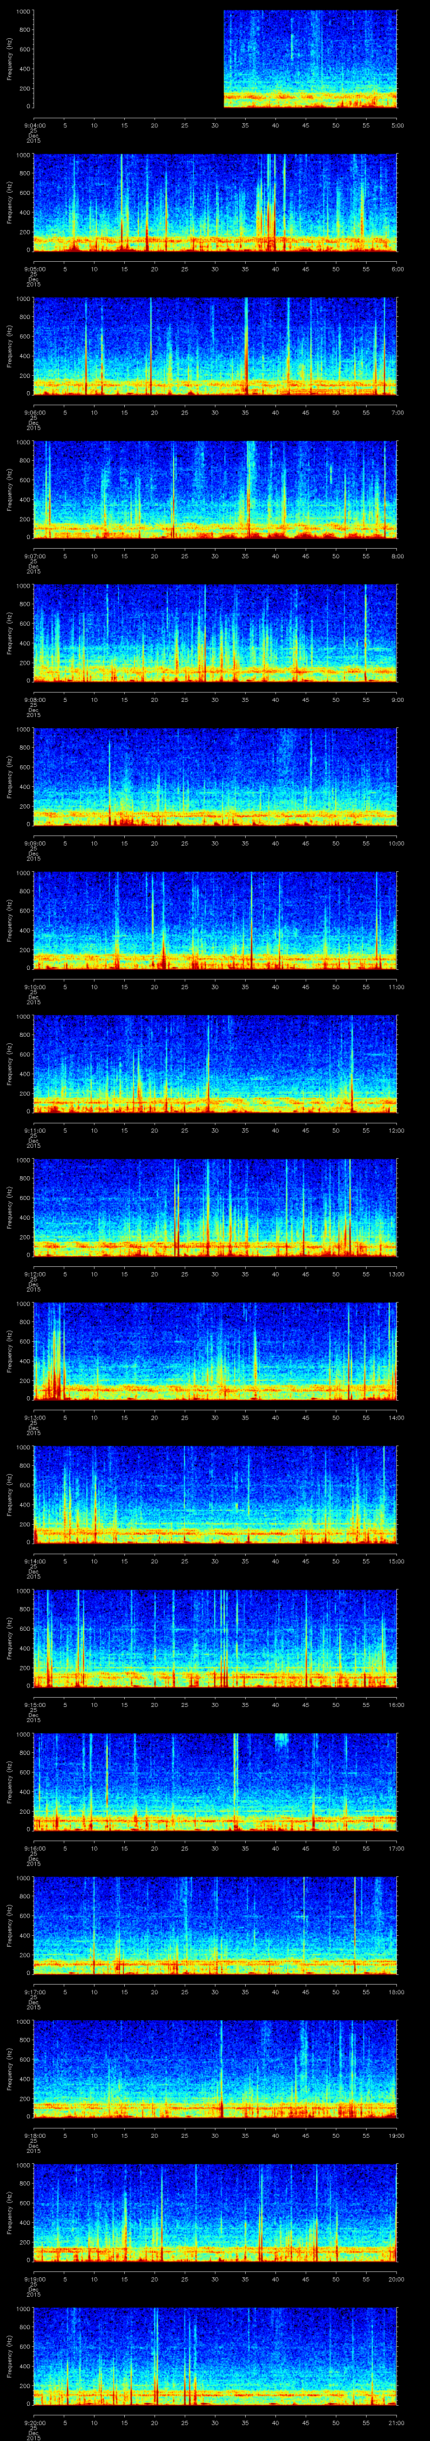This screenshot has width=430, height=2441.
Task: Click the '9:17:00' time label
Action: point(34,1991)
